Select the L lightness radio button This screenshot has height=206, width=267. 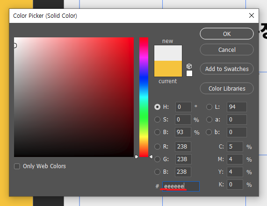(x=209, y=107)
